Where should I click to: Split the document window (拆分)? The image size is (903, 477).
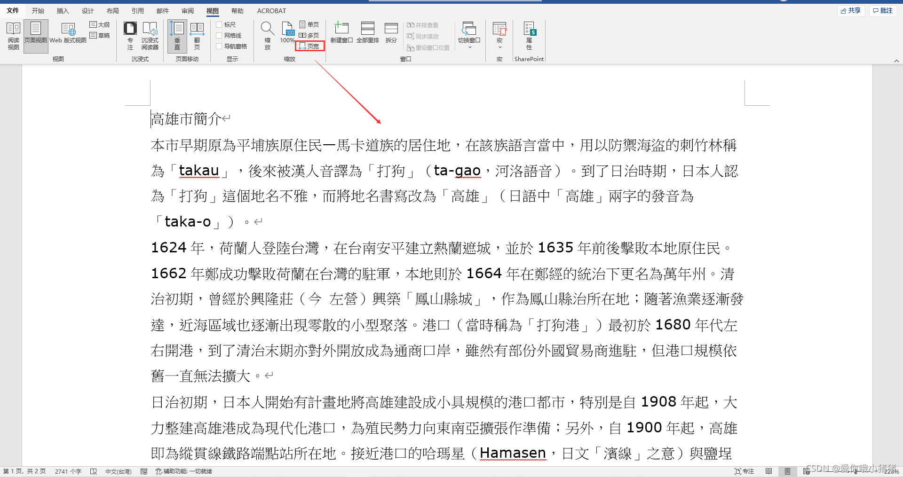tap(391, 33)
